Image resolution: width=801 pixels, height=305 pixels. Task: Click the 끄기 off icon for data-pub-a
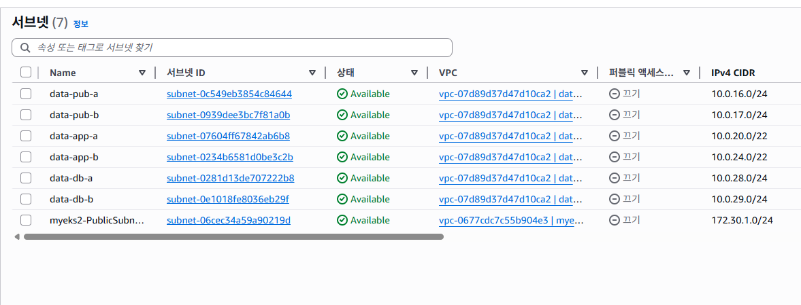pos(615,94)
